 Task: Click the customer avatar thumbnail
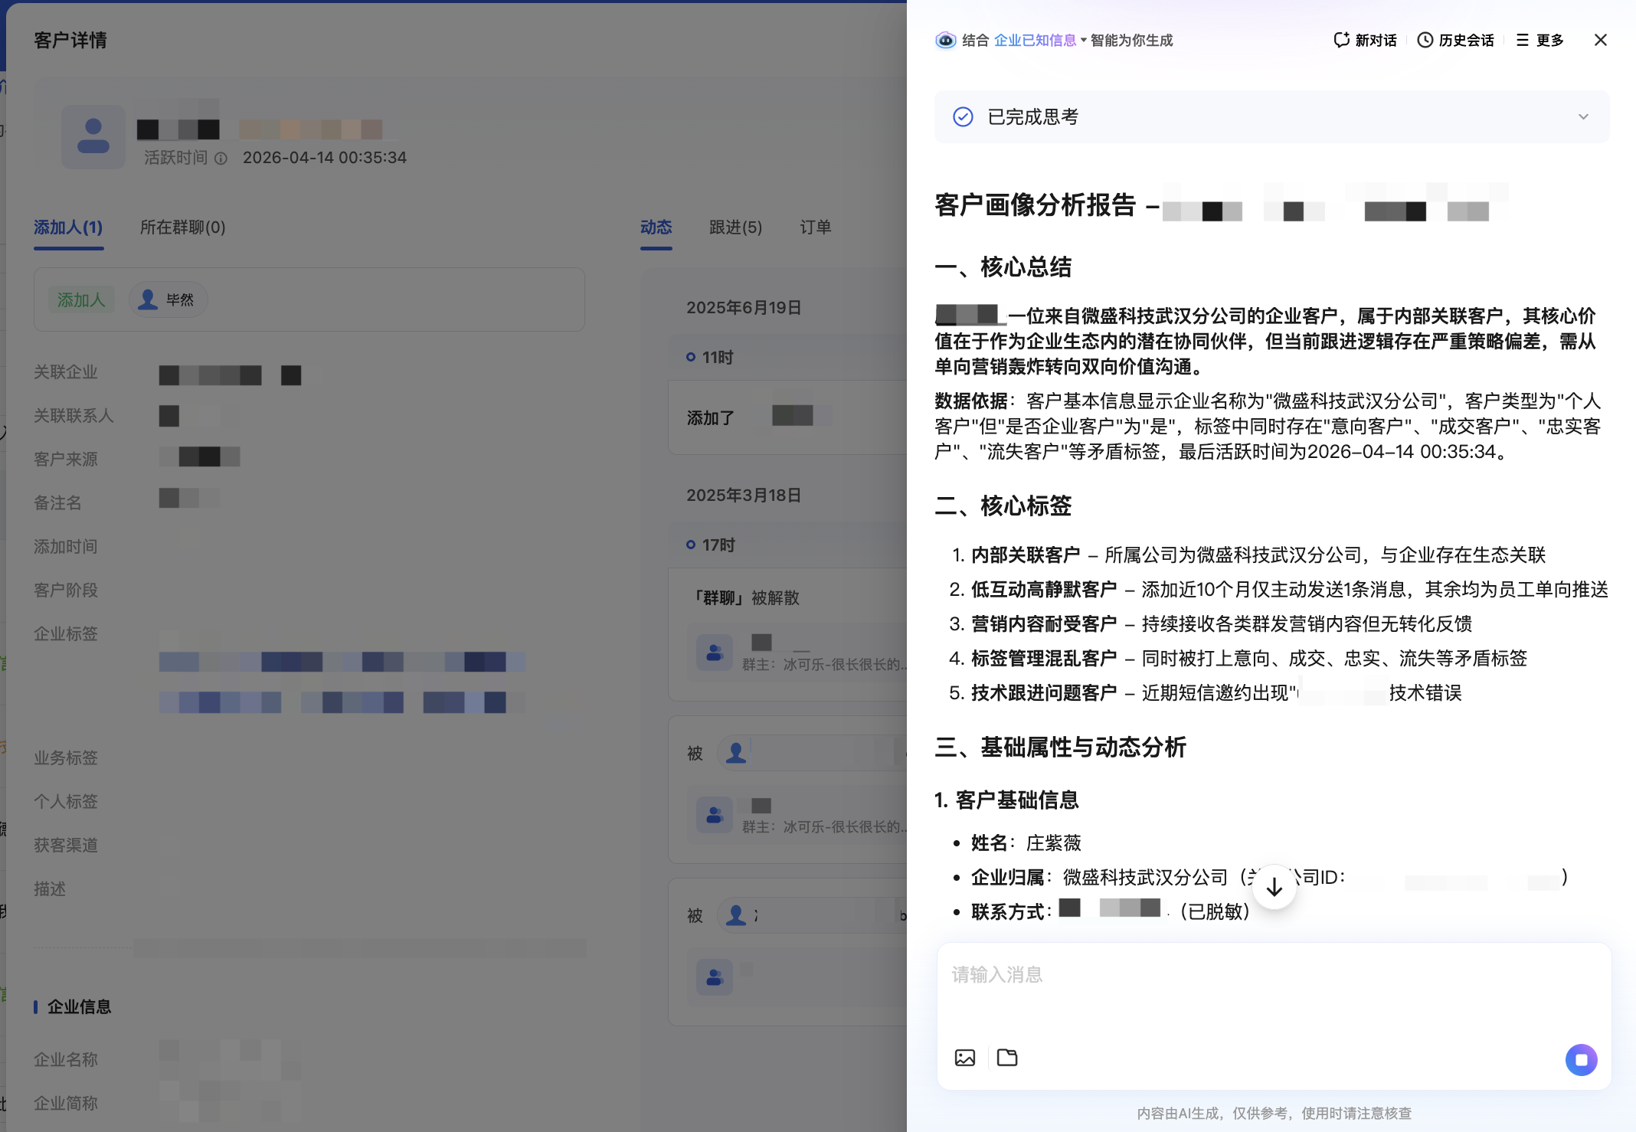click(93, 136)
